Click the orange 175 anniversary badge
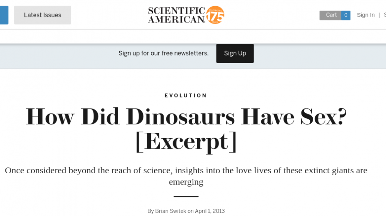 215,15
